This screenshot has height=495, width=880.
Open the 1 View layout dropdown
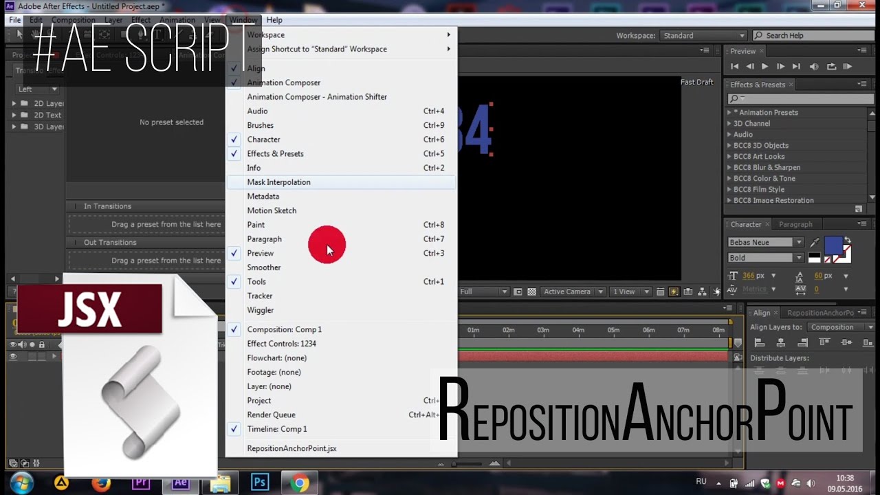point(631,291)
